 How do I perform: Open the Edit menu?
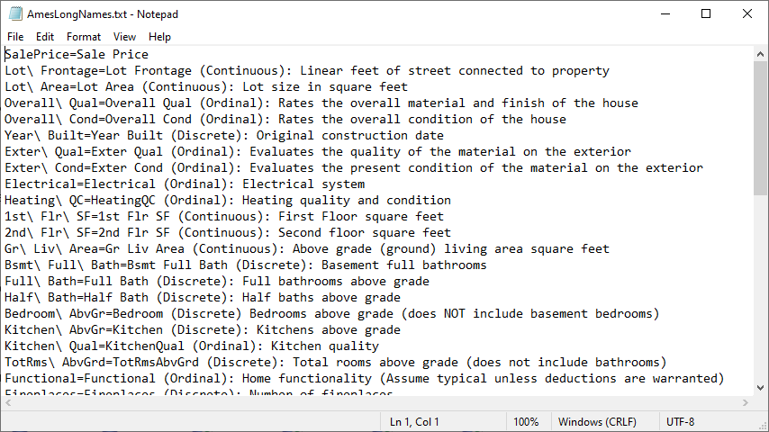45,37
